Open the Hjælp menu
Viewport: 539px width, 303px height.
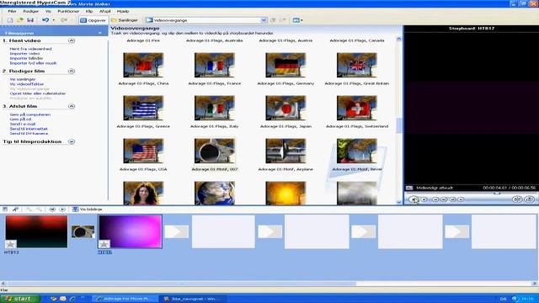(123, 11)
